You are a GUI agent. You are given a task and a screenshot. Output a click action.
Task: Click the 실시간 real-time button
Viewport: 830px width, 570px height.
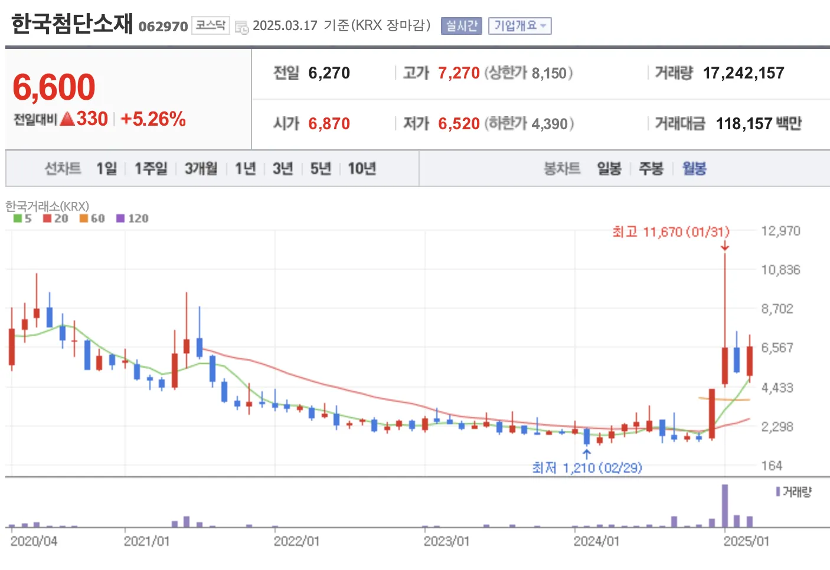(462, 26)
